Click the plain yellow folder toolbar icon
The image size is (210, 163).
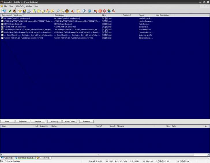(78, 11)
